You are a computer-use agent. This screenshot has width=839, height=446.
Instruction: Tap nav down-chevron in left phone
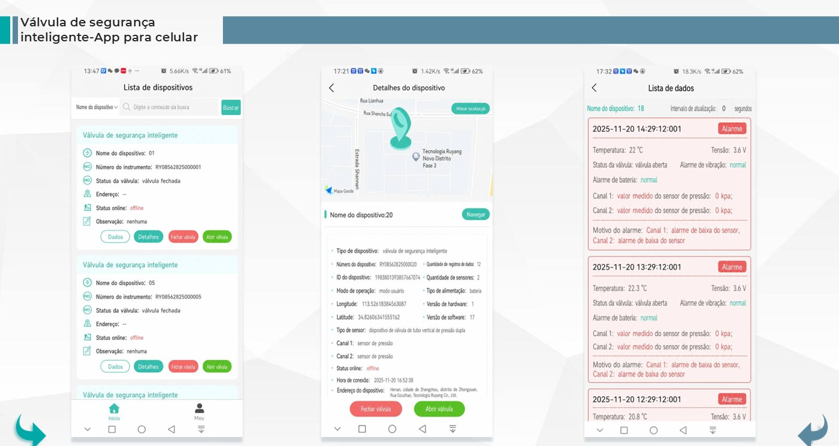87,429
